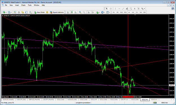Viewport: 176px width, 105px height.
Task: Switch chart to Line Chart mode
Action: tap(76, 12)
